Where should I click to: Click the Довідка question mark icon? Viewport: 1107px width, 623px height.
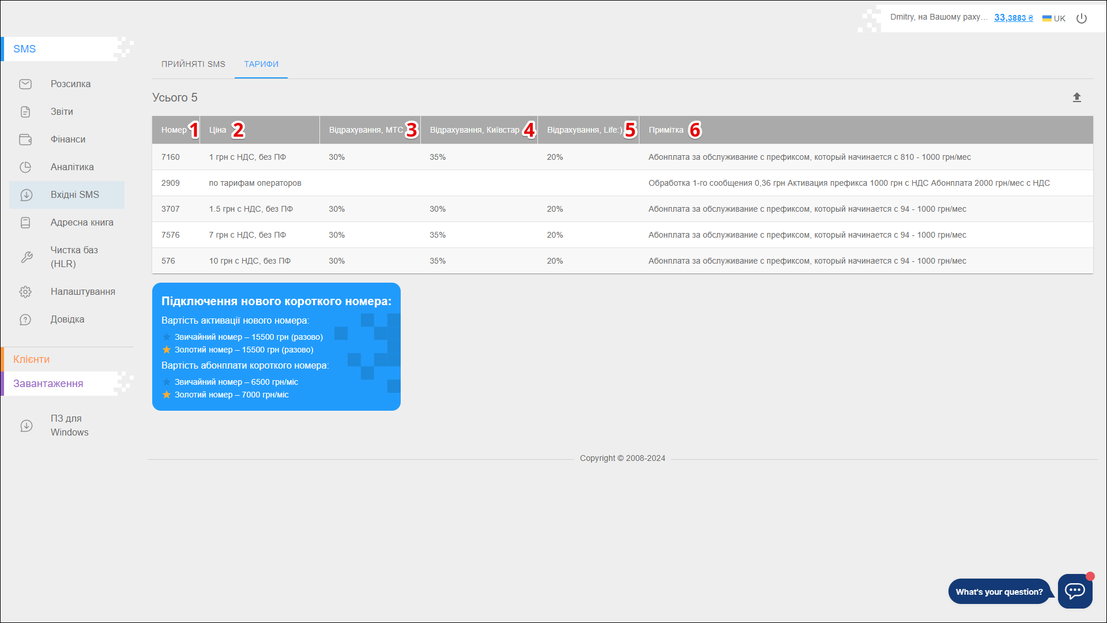tap(25, 320)
